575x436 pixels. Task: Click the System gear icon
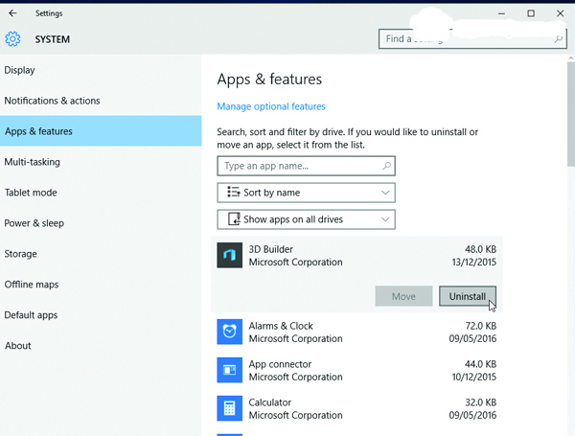tap(12, 39)
